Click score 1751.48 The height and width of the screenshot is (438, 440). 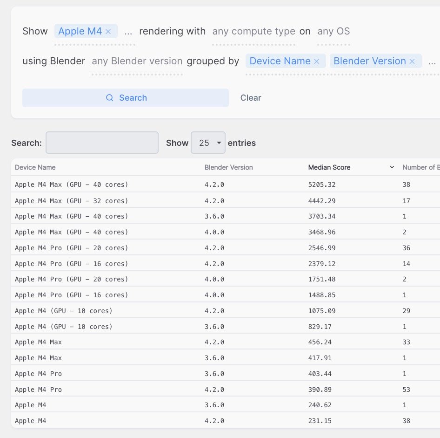click(x=322, y=279)
